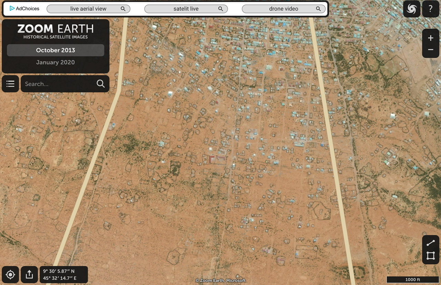
Task: Open the hamburger menu list
Action: [10, 84]
